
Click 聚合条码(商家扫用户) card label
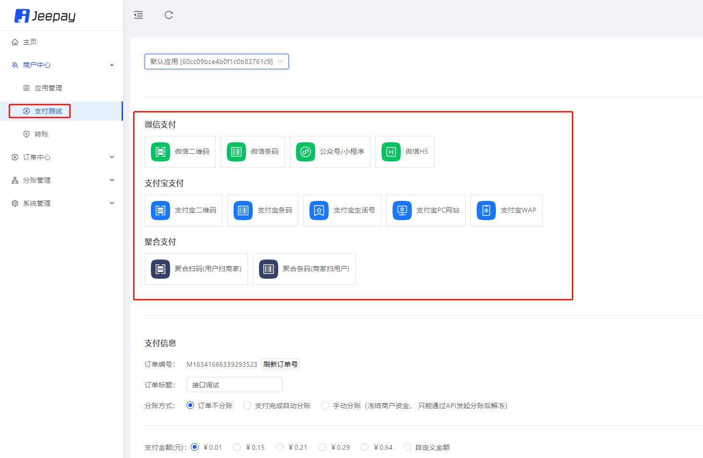tap(316, 269)
